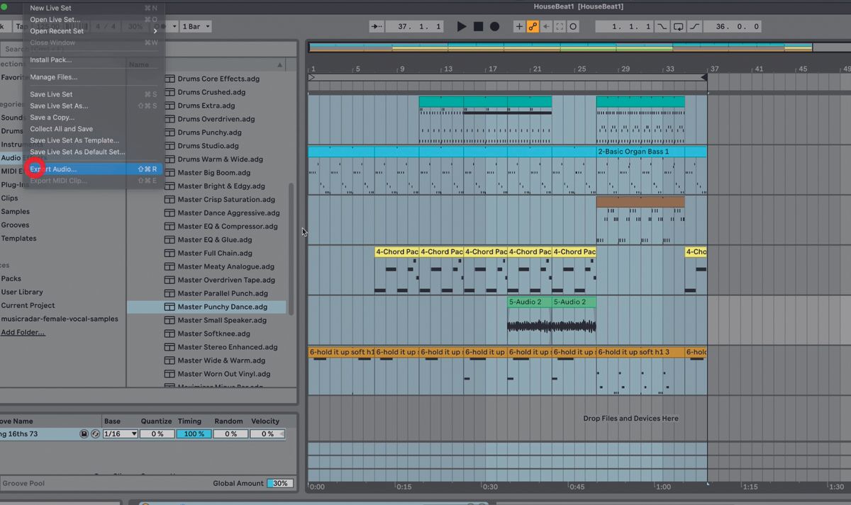Click the Name column sort triangle
The image size is (851, 505).
pyautogui.click(x=279, y=65)
